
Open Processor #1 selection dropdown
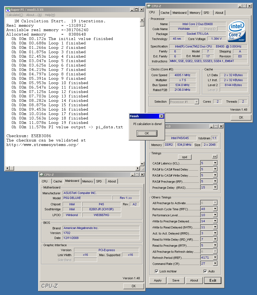(197, 102)
